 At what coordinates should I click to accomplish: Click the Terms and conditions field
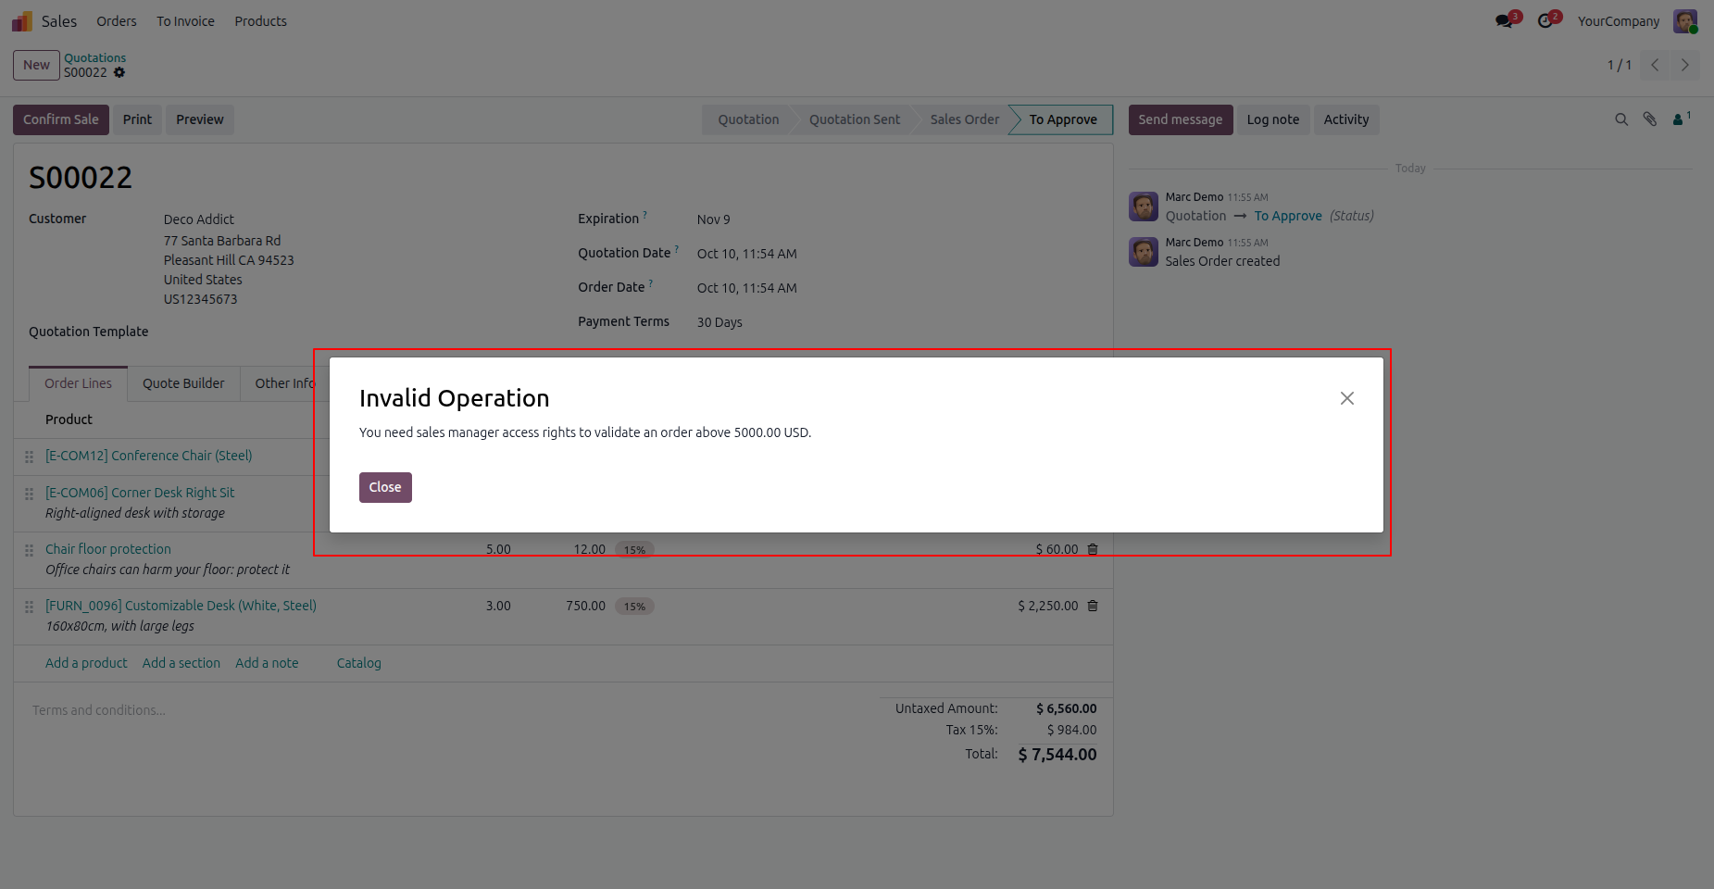[99, 710]
